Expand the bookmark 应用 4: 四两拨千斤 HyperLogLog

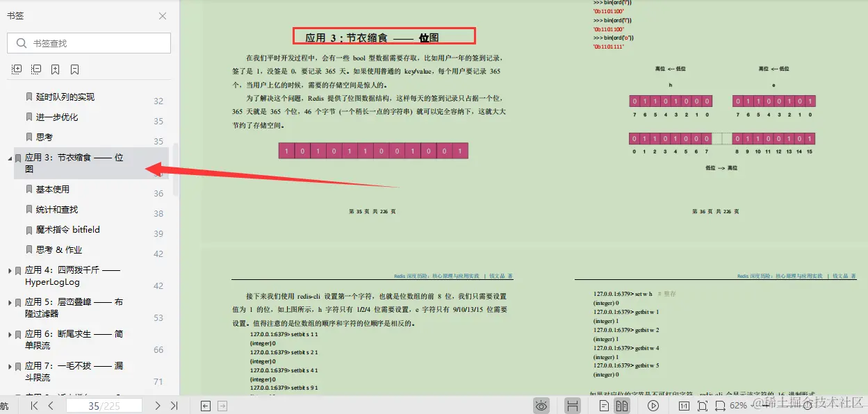(x=10, y=270)
